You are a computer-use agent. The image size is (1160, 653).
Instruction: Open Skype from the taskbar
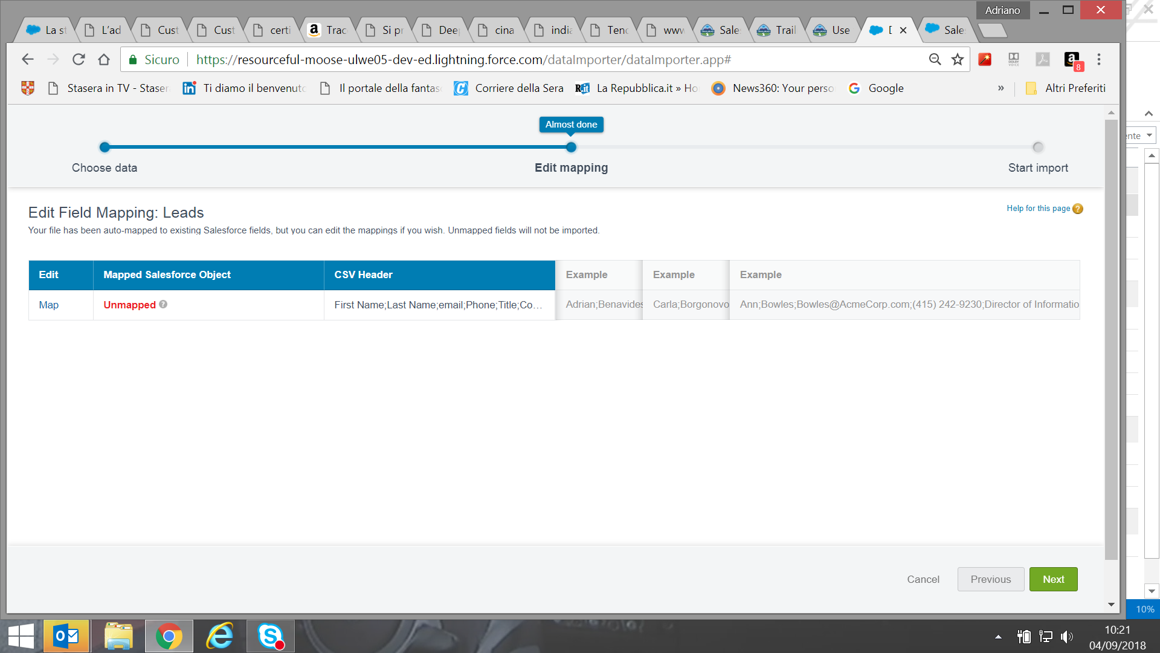[270, 636]
